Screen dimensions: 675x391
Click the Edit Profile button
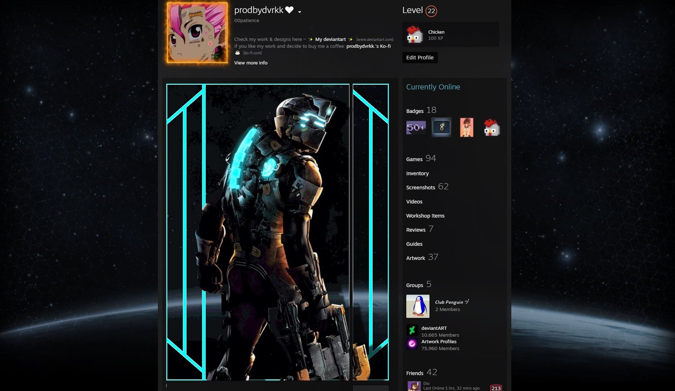[x=420, y=58]
